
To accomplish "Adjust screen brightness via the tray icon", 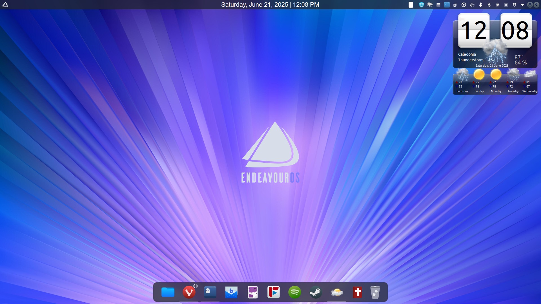I will 497,5.
